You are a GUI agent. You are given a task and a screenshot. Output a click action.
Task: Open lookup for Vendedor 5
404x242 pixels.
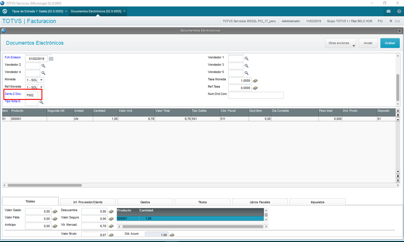point(246,73)
